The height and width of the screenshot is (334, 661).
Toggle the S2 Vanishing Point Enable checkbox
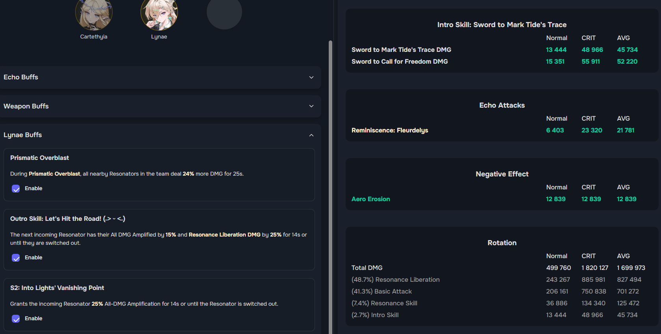(x=16, y=319)
